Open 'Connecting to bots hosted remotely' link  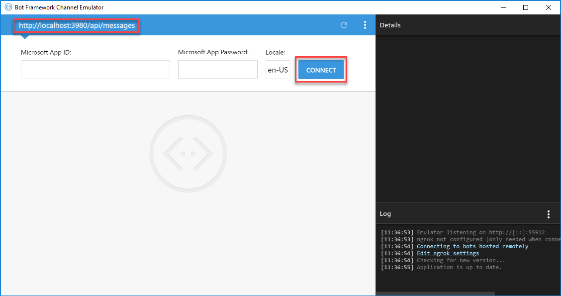point(472,246)
